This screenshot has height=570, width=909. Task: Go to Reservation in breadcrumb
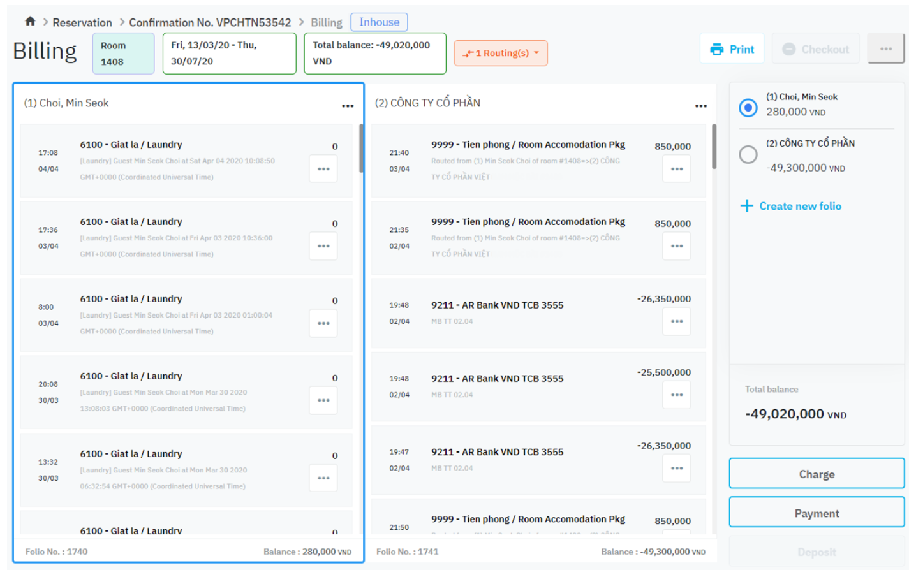(82, 22)
